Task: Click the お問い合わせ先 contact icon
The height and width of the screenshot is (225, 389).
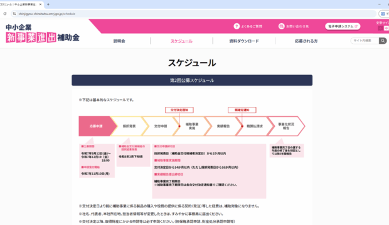Action: point(281,26)
